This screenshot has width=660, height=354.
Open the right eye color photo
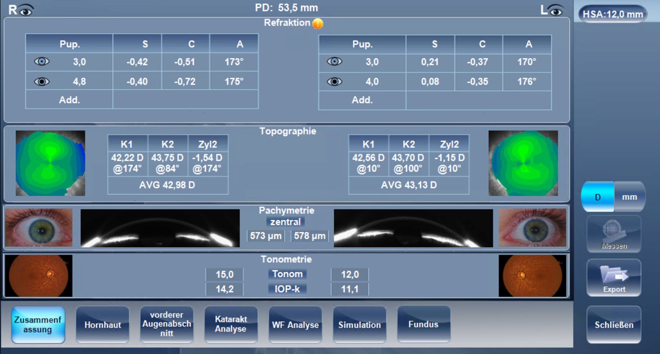point(39,228)
